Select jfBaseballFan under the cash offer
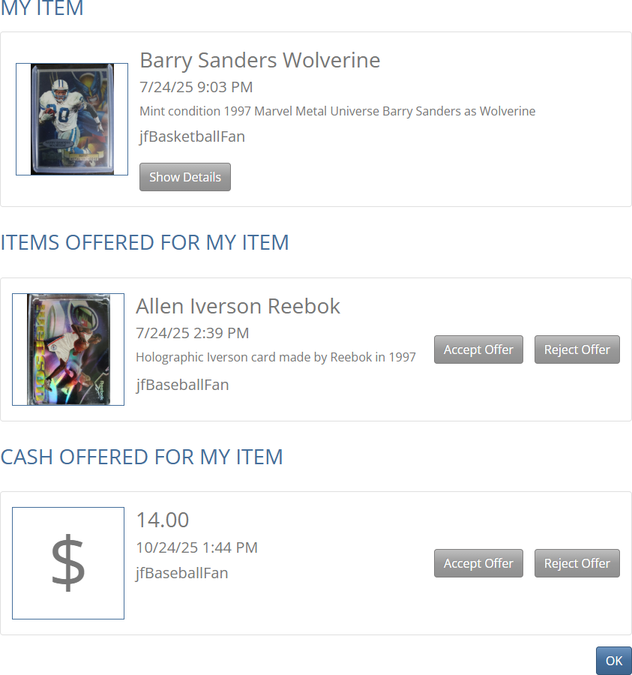 pos(182,573)
